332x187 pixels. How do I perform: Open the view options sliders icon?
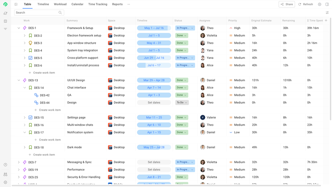click(x=327, y=13)
